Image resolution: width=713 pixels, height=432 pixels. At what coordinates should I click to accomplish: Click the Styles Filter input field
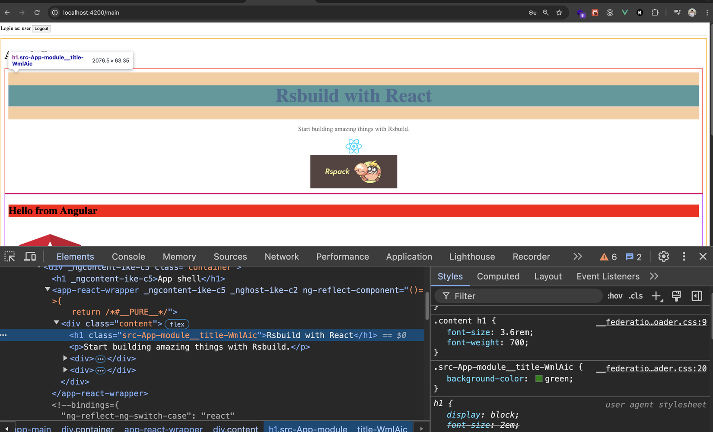(519, 296)
